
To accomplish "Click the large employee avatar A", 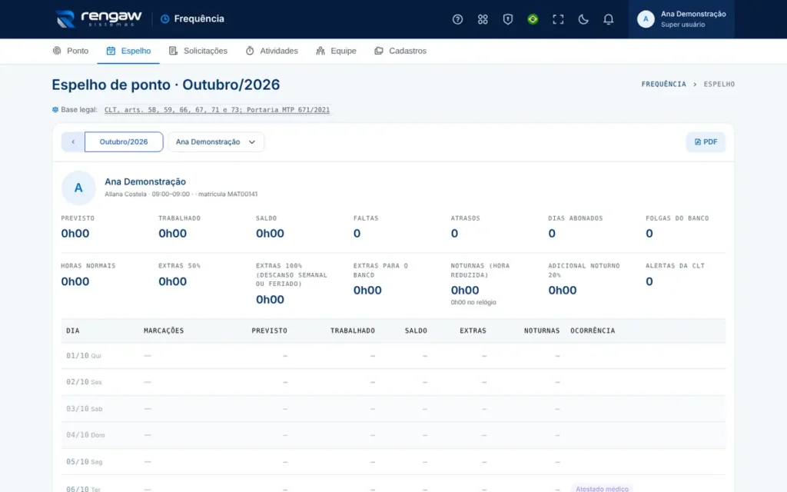I will pyautogui.click(x=78, y=188).
